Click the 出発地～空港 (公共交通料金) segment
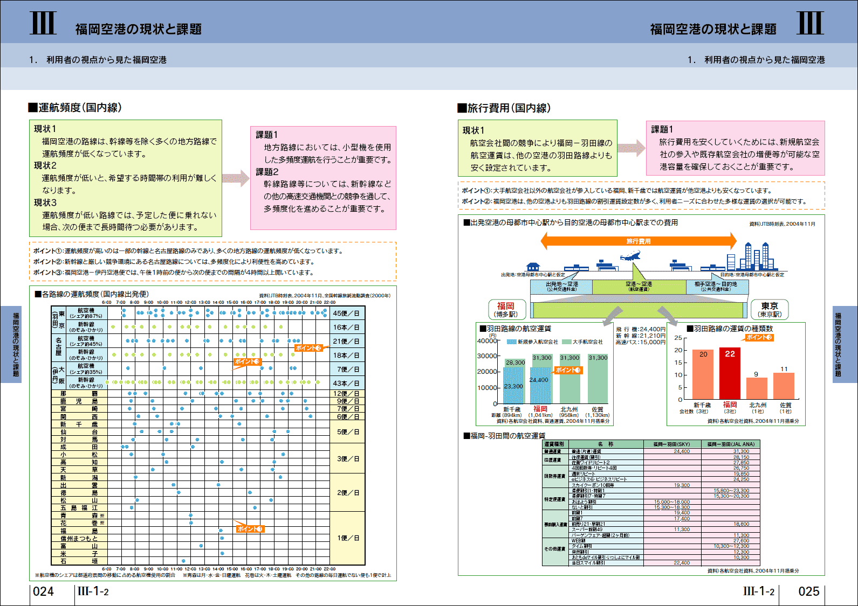Image resolution: width=858 pixels, height=606 pixels. coord(561,287)
